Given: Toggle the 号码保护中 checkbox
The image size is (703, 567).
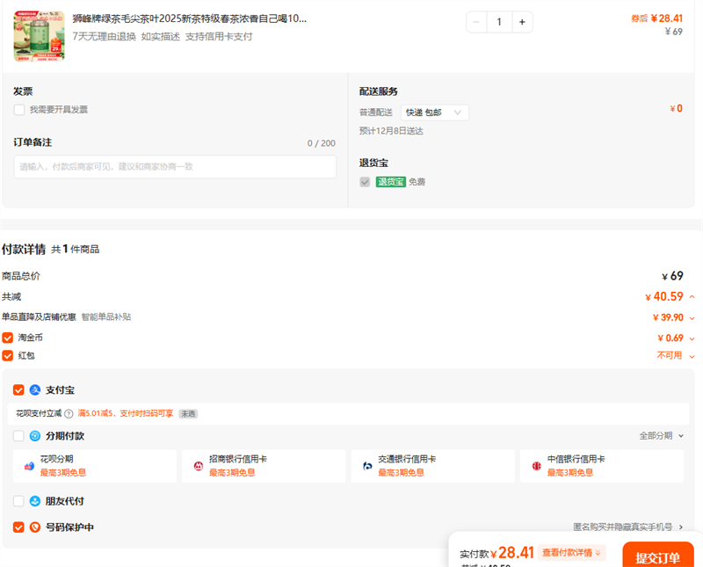Looking at the screenshot, I should pos(18,527).
